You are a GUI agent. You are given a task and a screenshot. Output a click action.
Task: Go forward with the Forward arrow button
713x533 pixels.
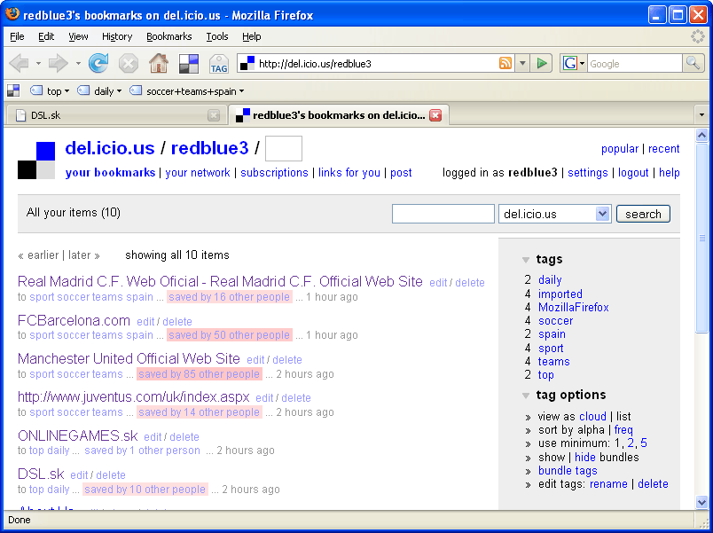point(59,64)
